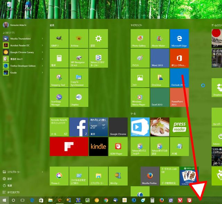Open the Facebook tile
222x204 pixels.
[x=79, y=127]
